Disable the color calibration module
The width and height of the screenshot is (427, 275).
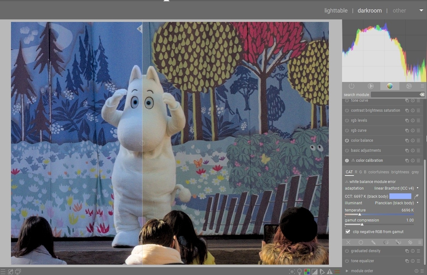347,161
